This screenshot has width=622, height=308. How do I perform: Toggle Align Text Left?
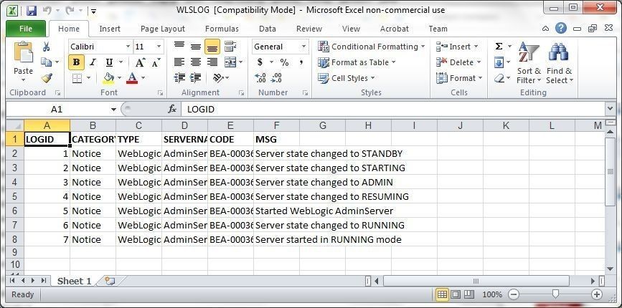[179, 62]
